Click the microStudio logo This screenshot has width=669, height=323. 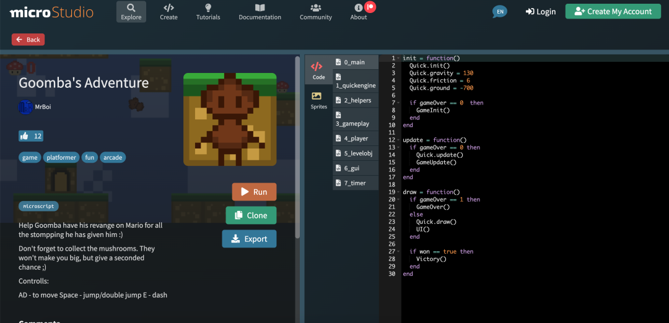[51, 12]
